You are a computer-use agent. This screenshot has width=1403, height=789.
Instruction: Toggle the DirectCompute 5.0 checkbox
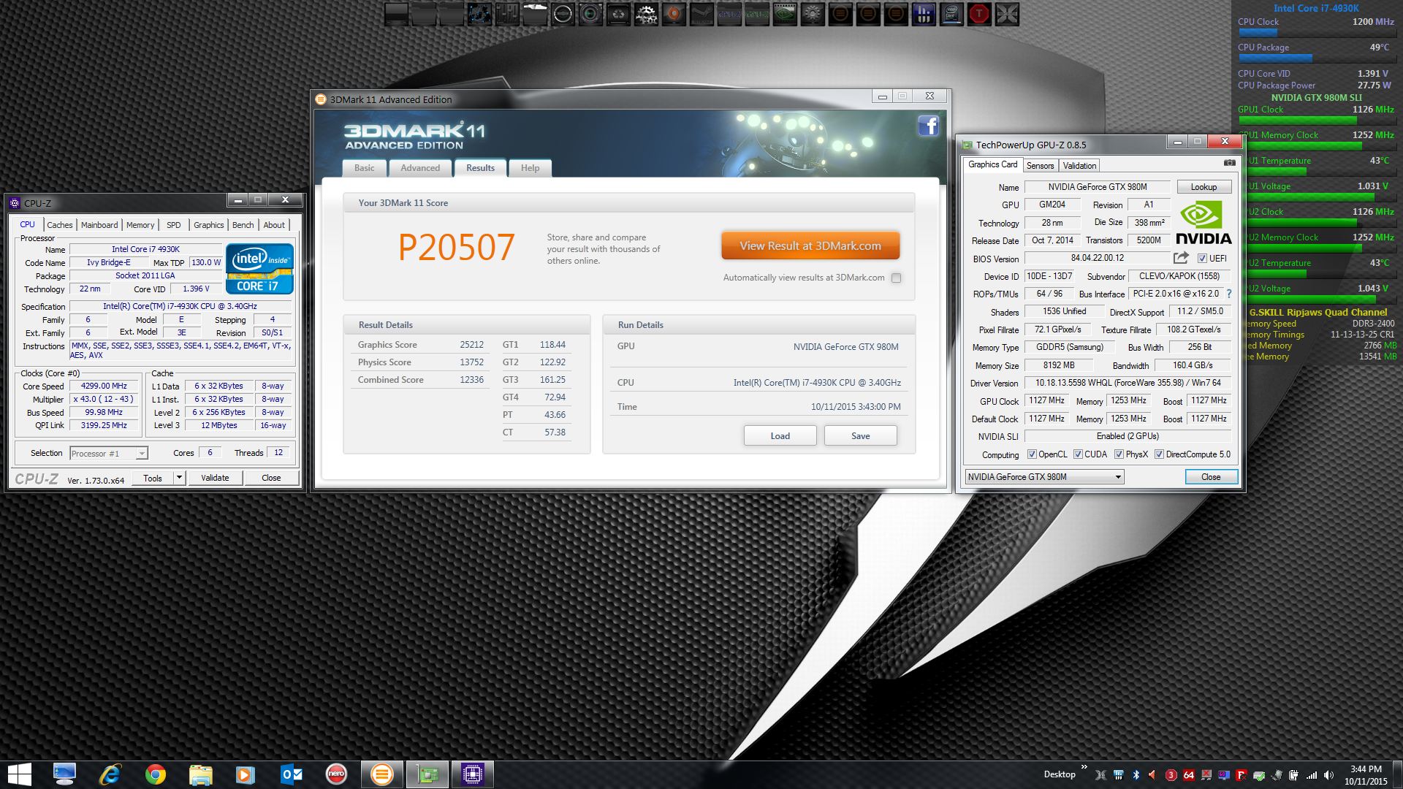1159,454
